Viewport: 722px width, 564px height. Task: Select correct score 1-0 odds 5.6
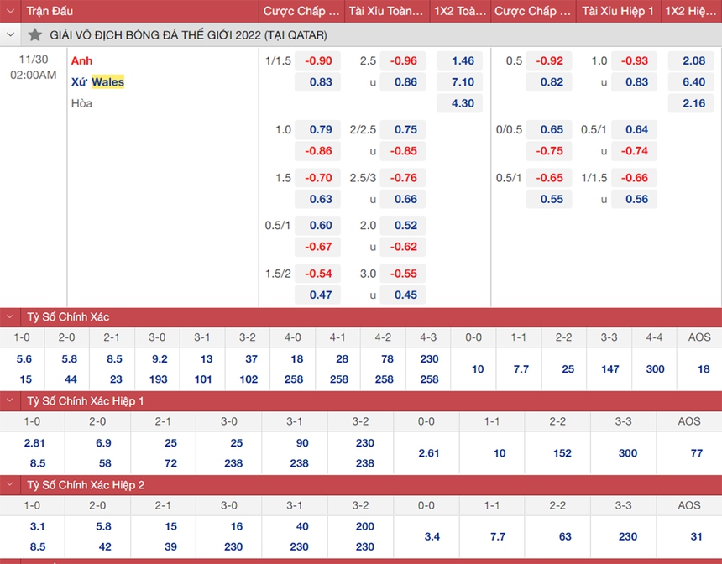[24, 358]
